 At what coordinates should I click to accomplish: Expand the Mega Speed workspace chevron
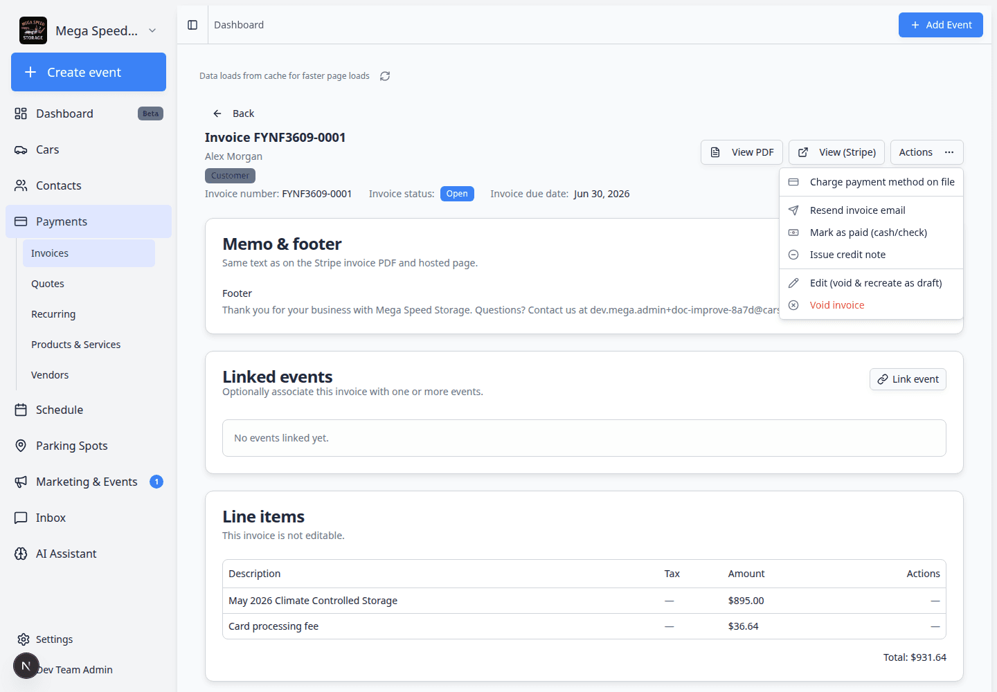coord(152,30)
